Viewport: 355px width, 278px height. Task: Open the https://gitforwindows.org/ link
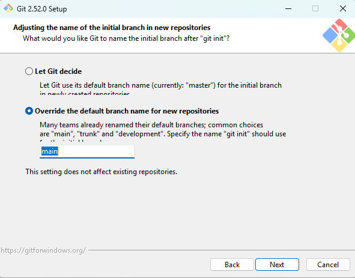click(x=43, y=250)
